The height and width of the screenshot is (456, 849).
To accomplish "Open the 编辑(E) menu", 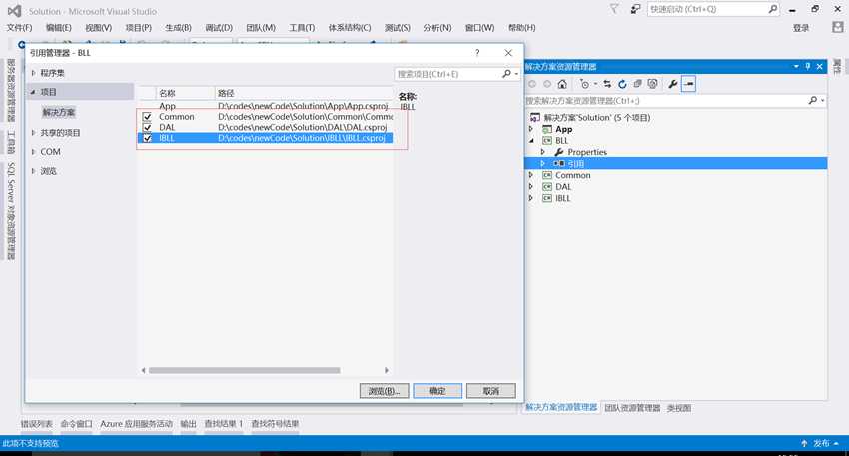I will click(x=59, y=28).
